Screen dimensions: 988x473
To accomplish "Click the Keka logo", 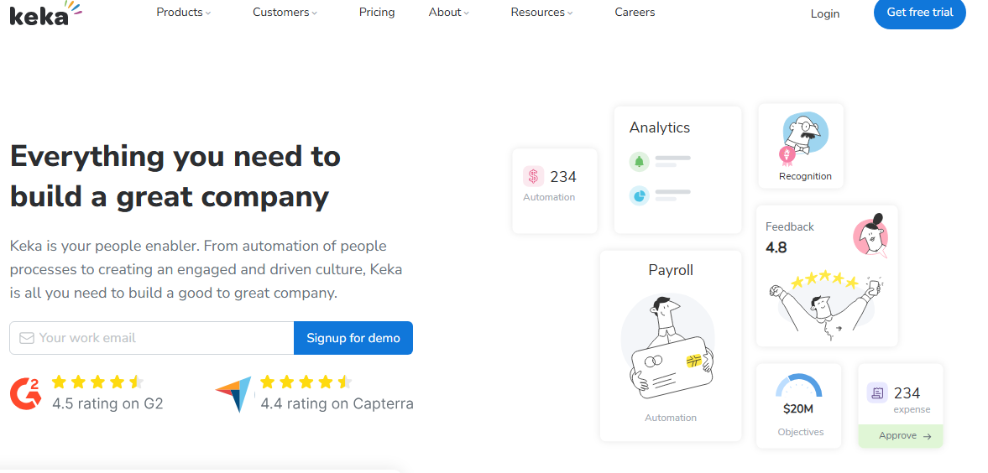I will pyautogui.click(x=44, y=13).
